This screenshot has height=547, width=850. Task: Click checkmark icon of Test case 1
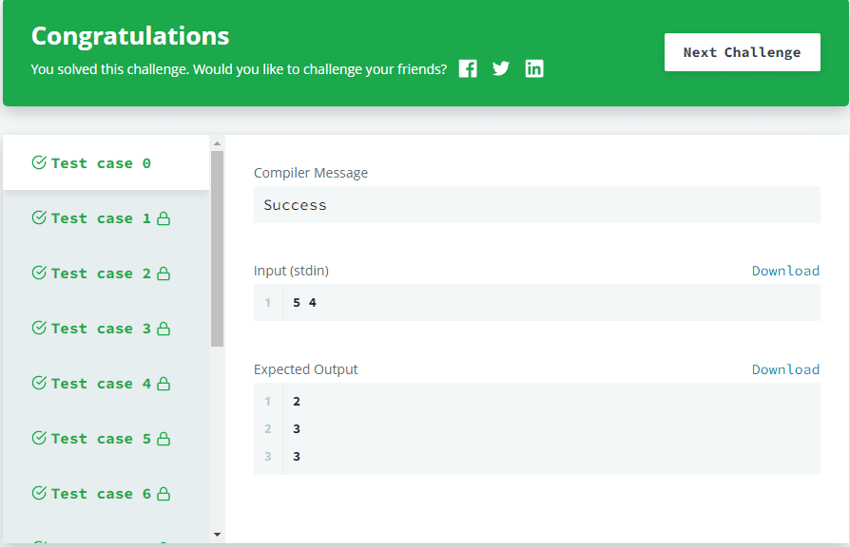tap(39, 217)
